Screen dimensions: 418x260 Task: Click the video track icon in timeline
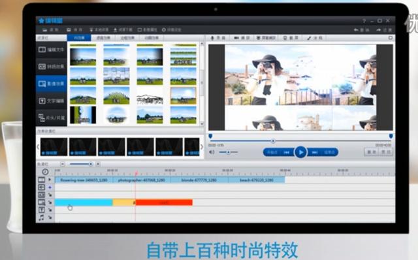(42, 180)
